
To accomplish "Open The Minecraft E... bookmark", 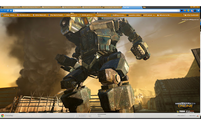I will pos(24,15).
